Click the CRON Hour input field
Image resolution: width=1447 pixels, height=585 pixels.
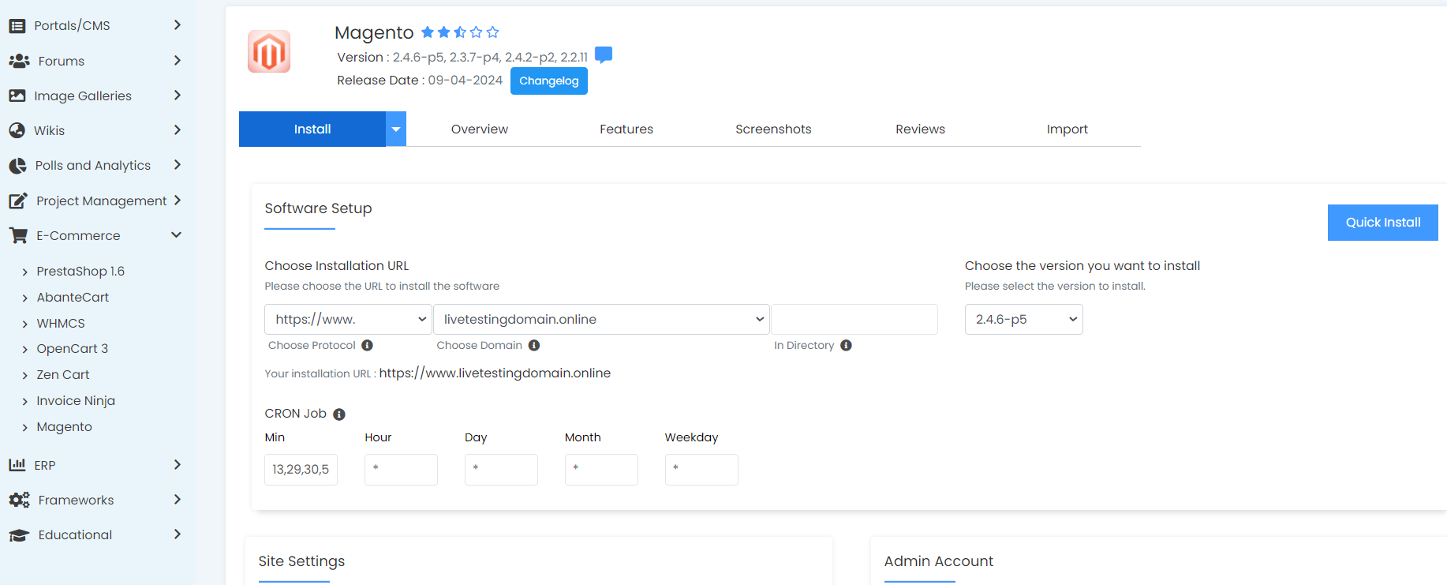(x=401, y=470)
